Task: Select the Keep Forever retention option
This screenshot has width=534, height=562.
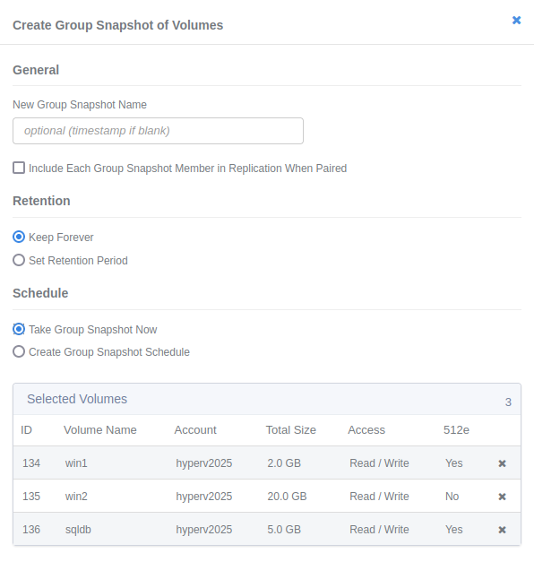Action: pos(19,237)
